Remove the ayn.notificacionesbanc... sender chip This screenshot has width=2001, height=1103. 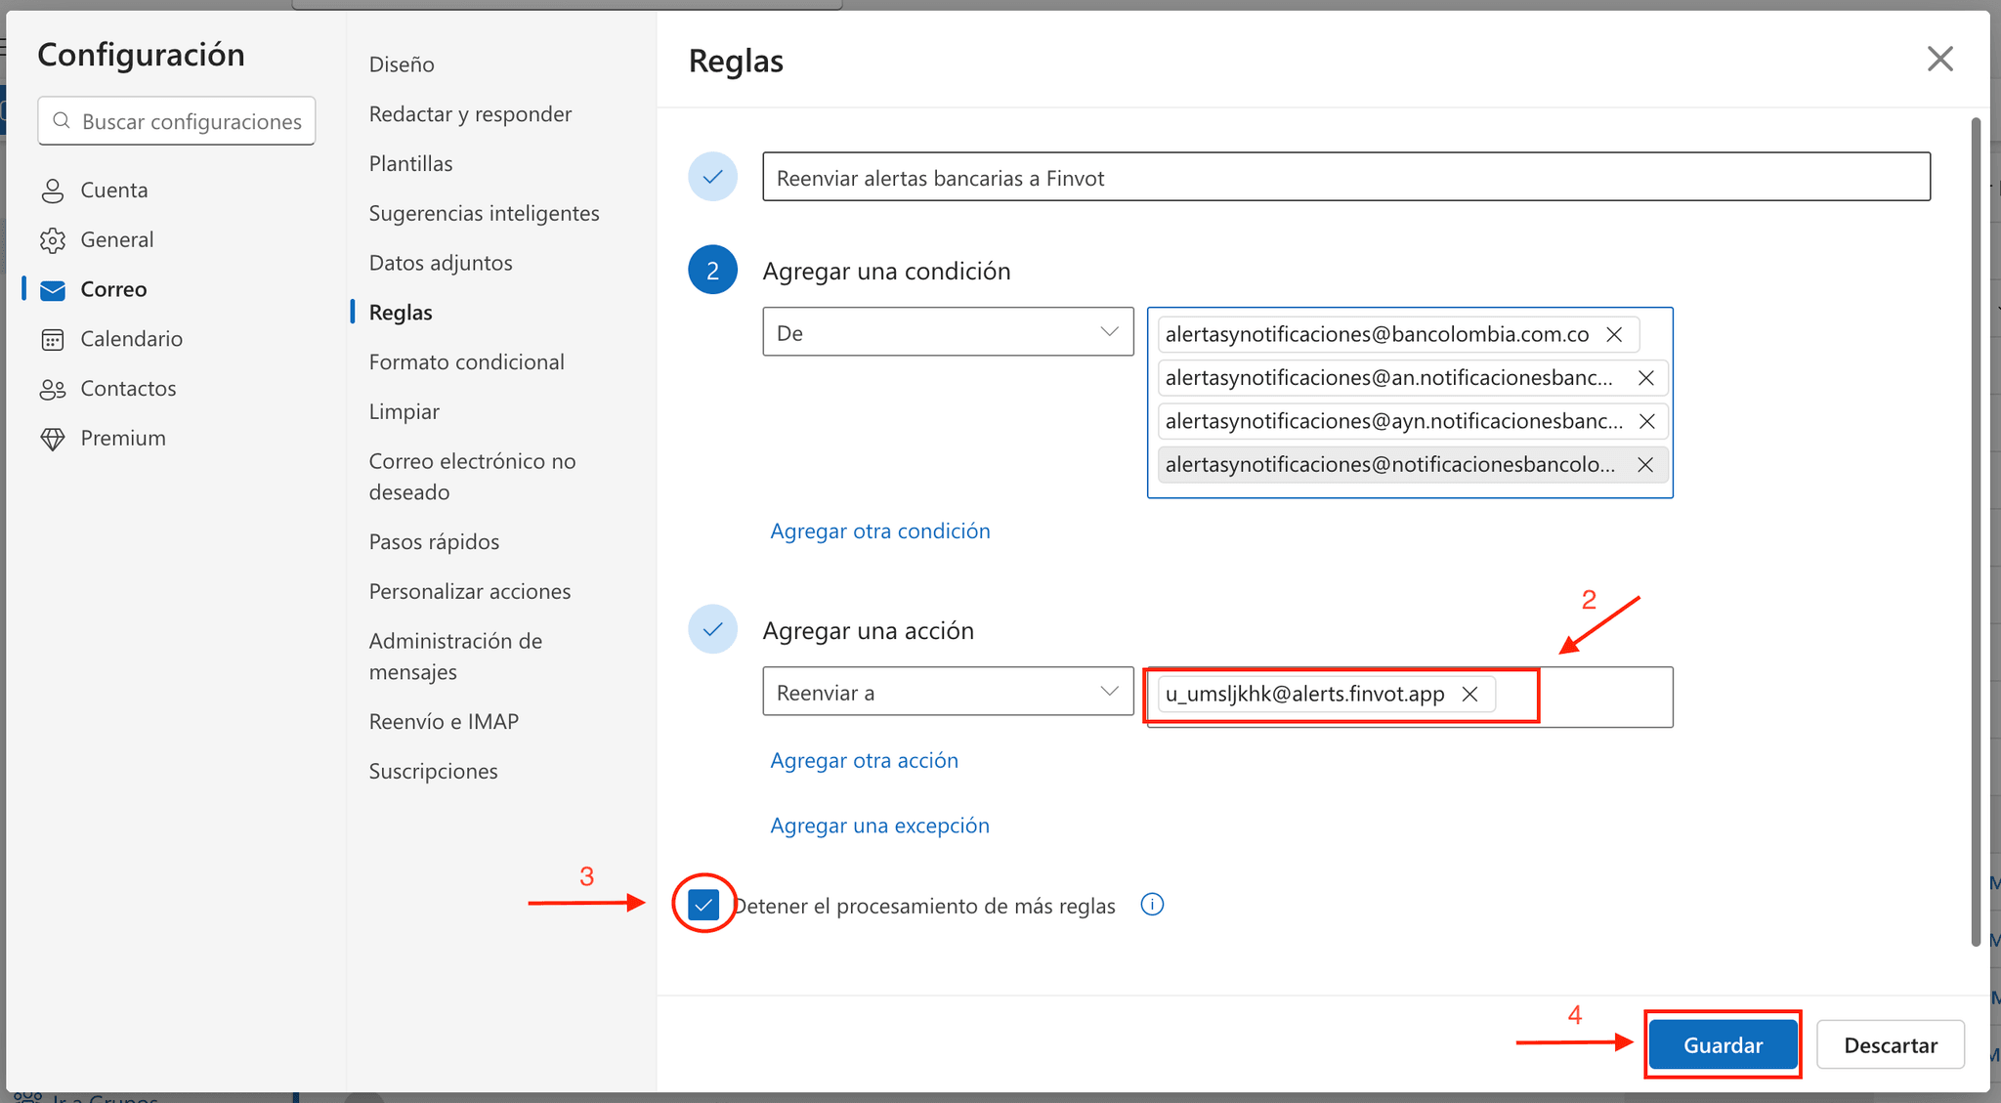tap(1646, 421)
